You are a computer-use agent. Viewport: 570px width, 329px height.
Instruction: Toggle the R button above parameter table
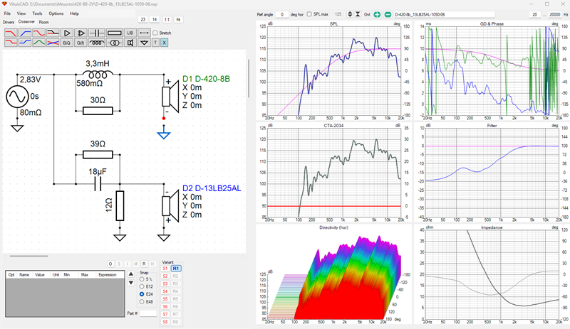tap(144, 264)
